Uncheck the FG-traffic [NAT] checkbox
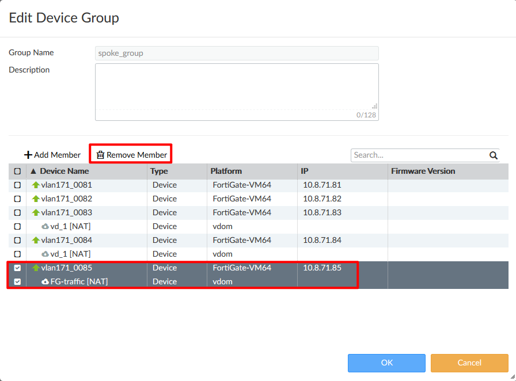The width and height of the screenshot is (516, 381). tap(17, 281)
